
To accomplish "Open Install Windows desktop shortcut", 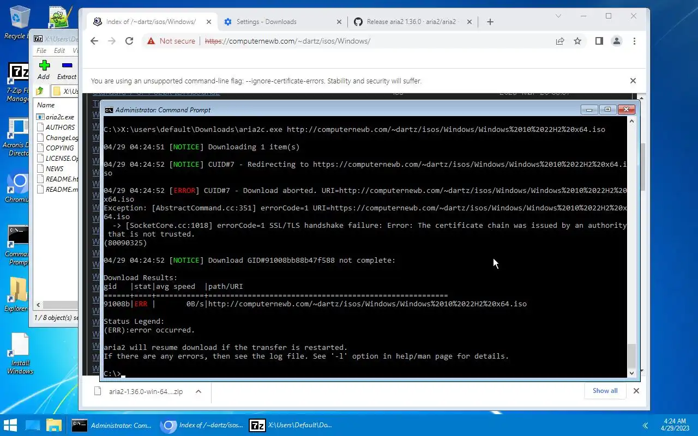I will pyautogui.click(x=20, y=354).
